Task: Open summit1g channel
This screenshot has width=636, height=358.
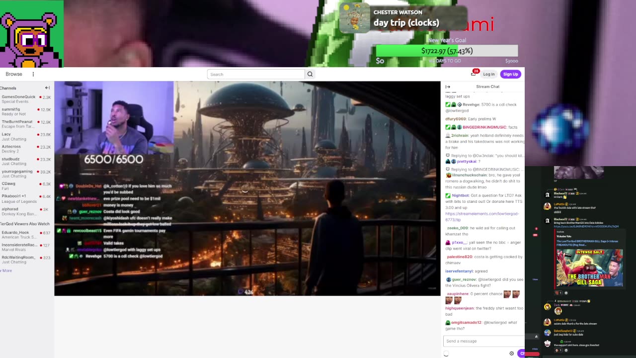Action: tap(26, 111)
